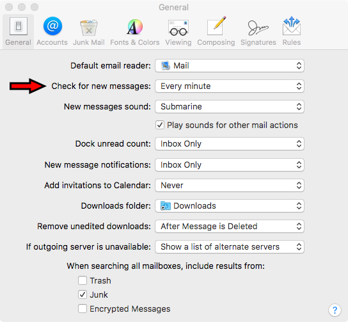The width and height of the screenshot is (348, 322).
Task: Open the General preferences pane icon
Action: click(x=19, y=26)
